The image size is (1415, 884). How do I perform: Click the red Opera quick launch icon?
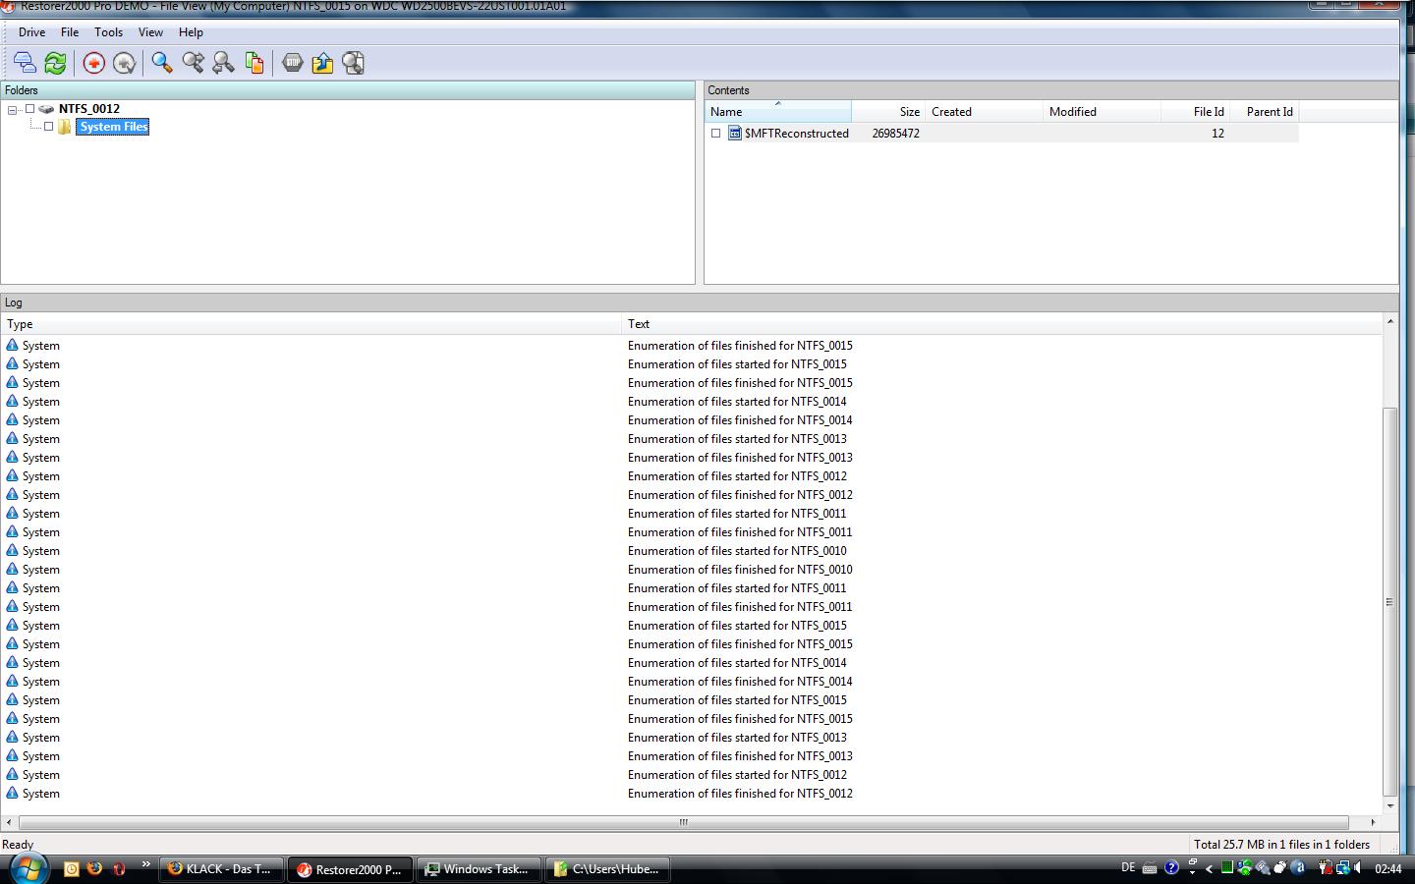coord(119,868)
